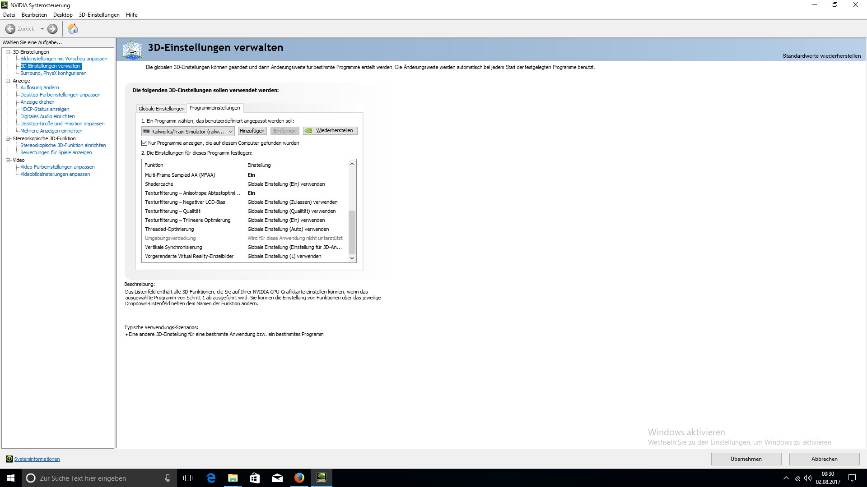The height and width of the screenshot is (487, 867).
Task: Switch to the Globale Einstellungen tab
Action: (x=161, y=109)
